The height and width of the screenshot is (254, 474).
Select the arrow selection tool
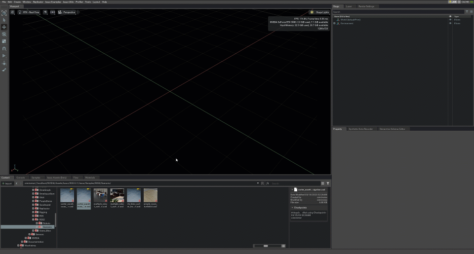(4, 20)
